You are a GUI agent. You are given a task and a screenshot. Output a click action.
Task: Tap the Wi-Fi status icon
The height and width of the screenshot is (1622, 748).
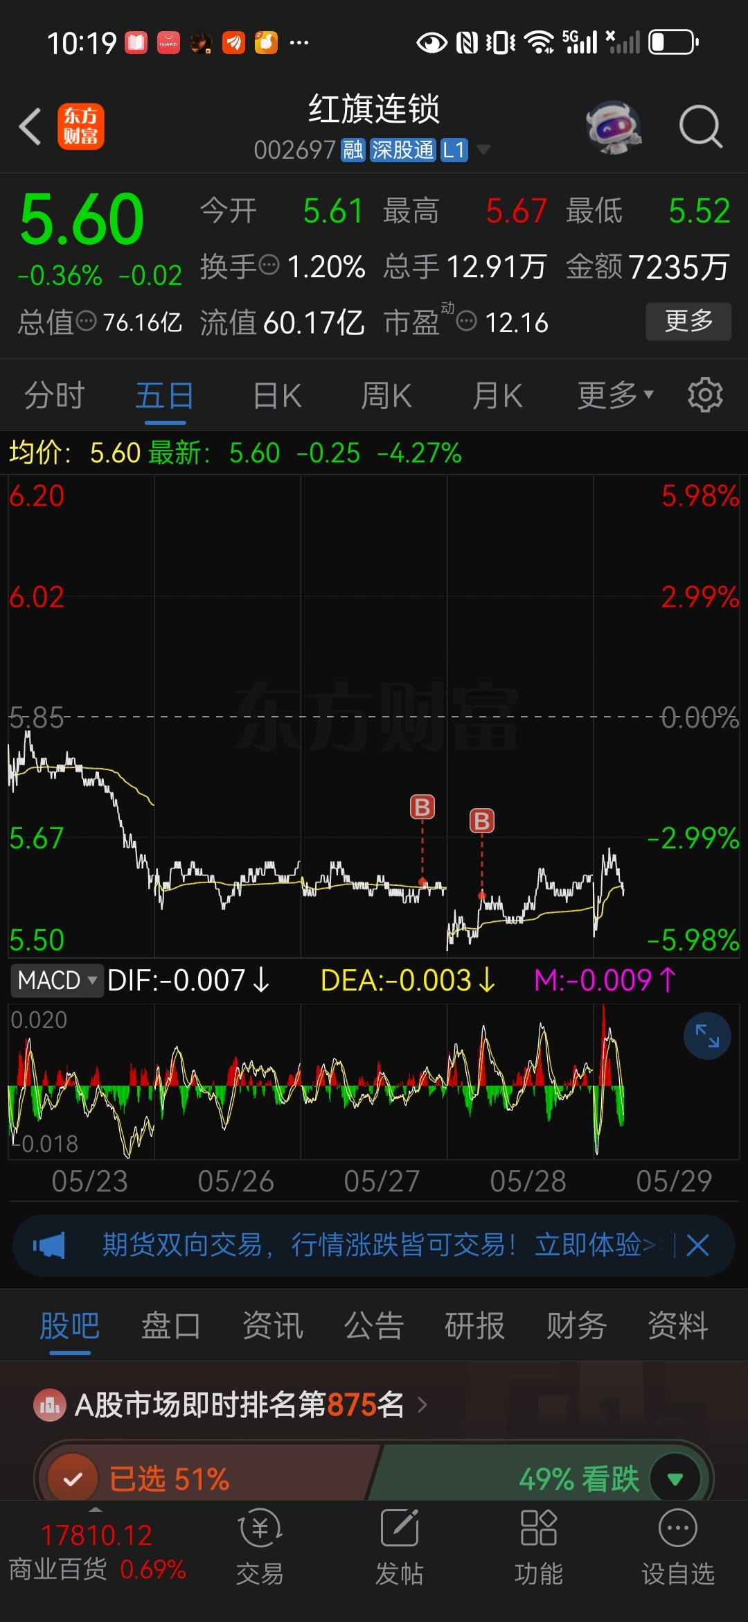click(539, 42)
